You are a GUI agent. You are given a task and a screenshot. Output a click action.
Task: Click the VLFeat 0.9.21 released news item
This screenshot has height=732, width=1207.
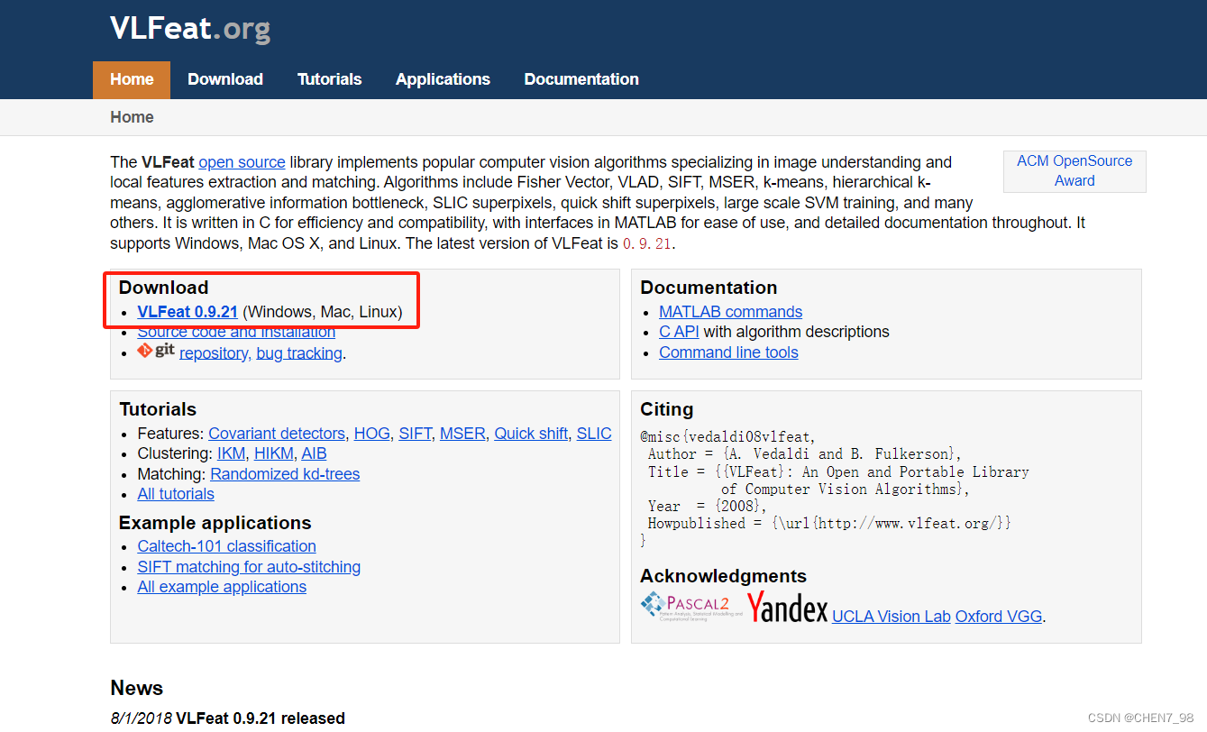tap(261, 718)
